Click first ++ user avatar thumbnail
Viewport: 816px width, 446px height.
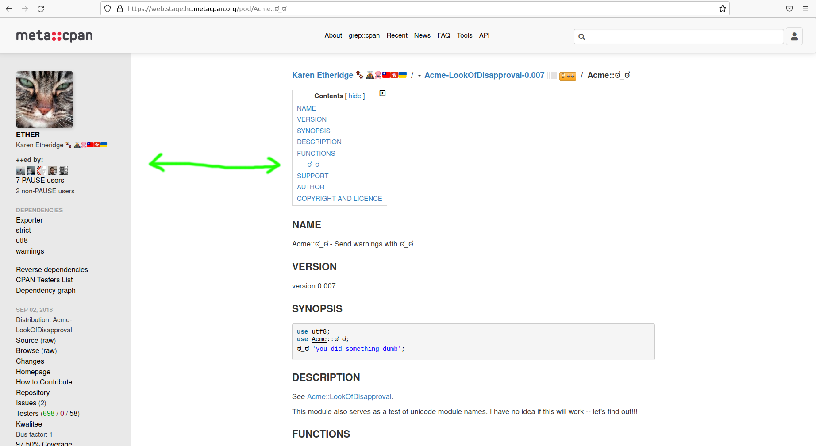[20, 171]
